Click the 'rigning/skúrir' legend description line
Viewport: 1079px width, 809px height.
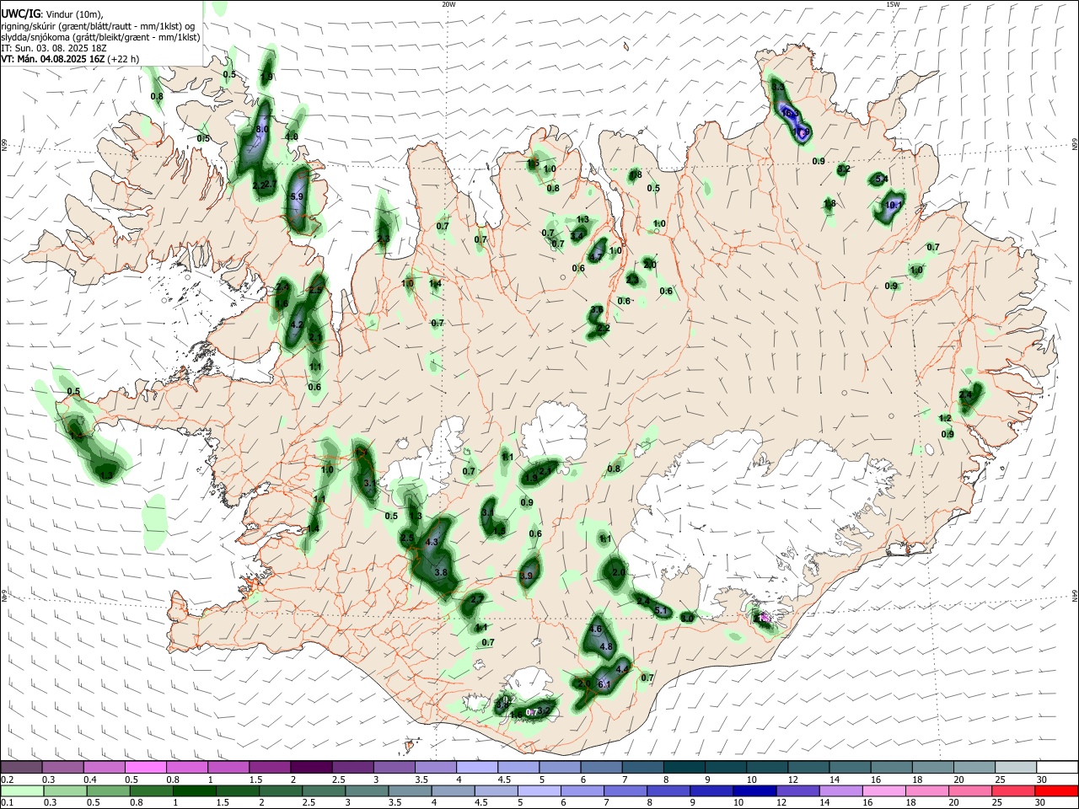point(98,26)
